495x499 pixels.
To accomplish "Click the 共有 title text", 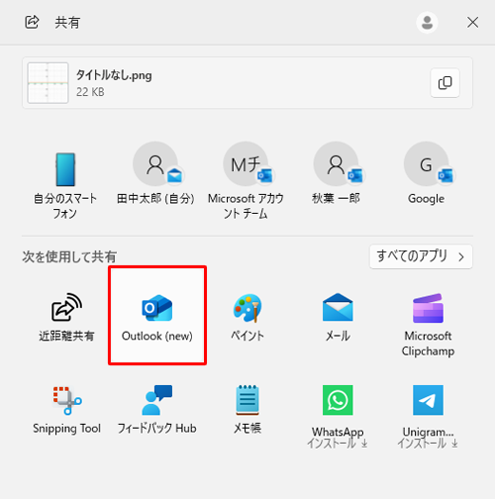I will [67, 23].
